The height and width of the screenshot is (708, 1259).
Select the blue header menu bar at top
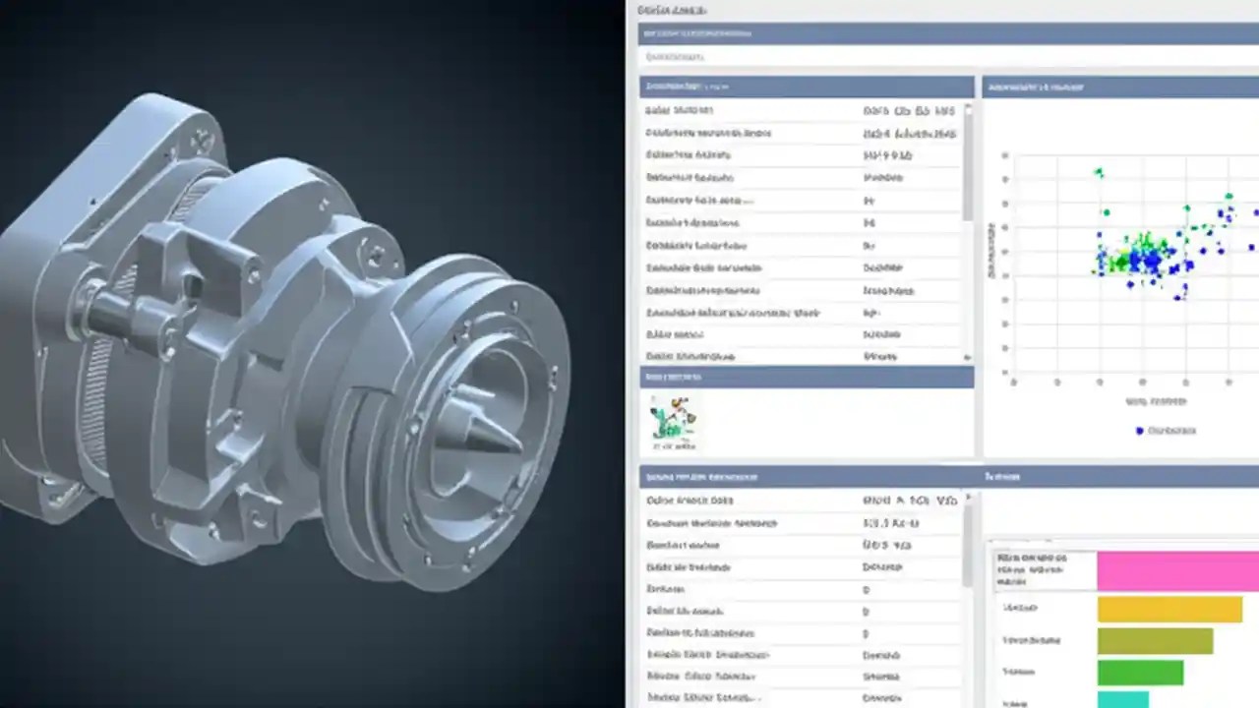[x=944, y=32]
